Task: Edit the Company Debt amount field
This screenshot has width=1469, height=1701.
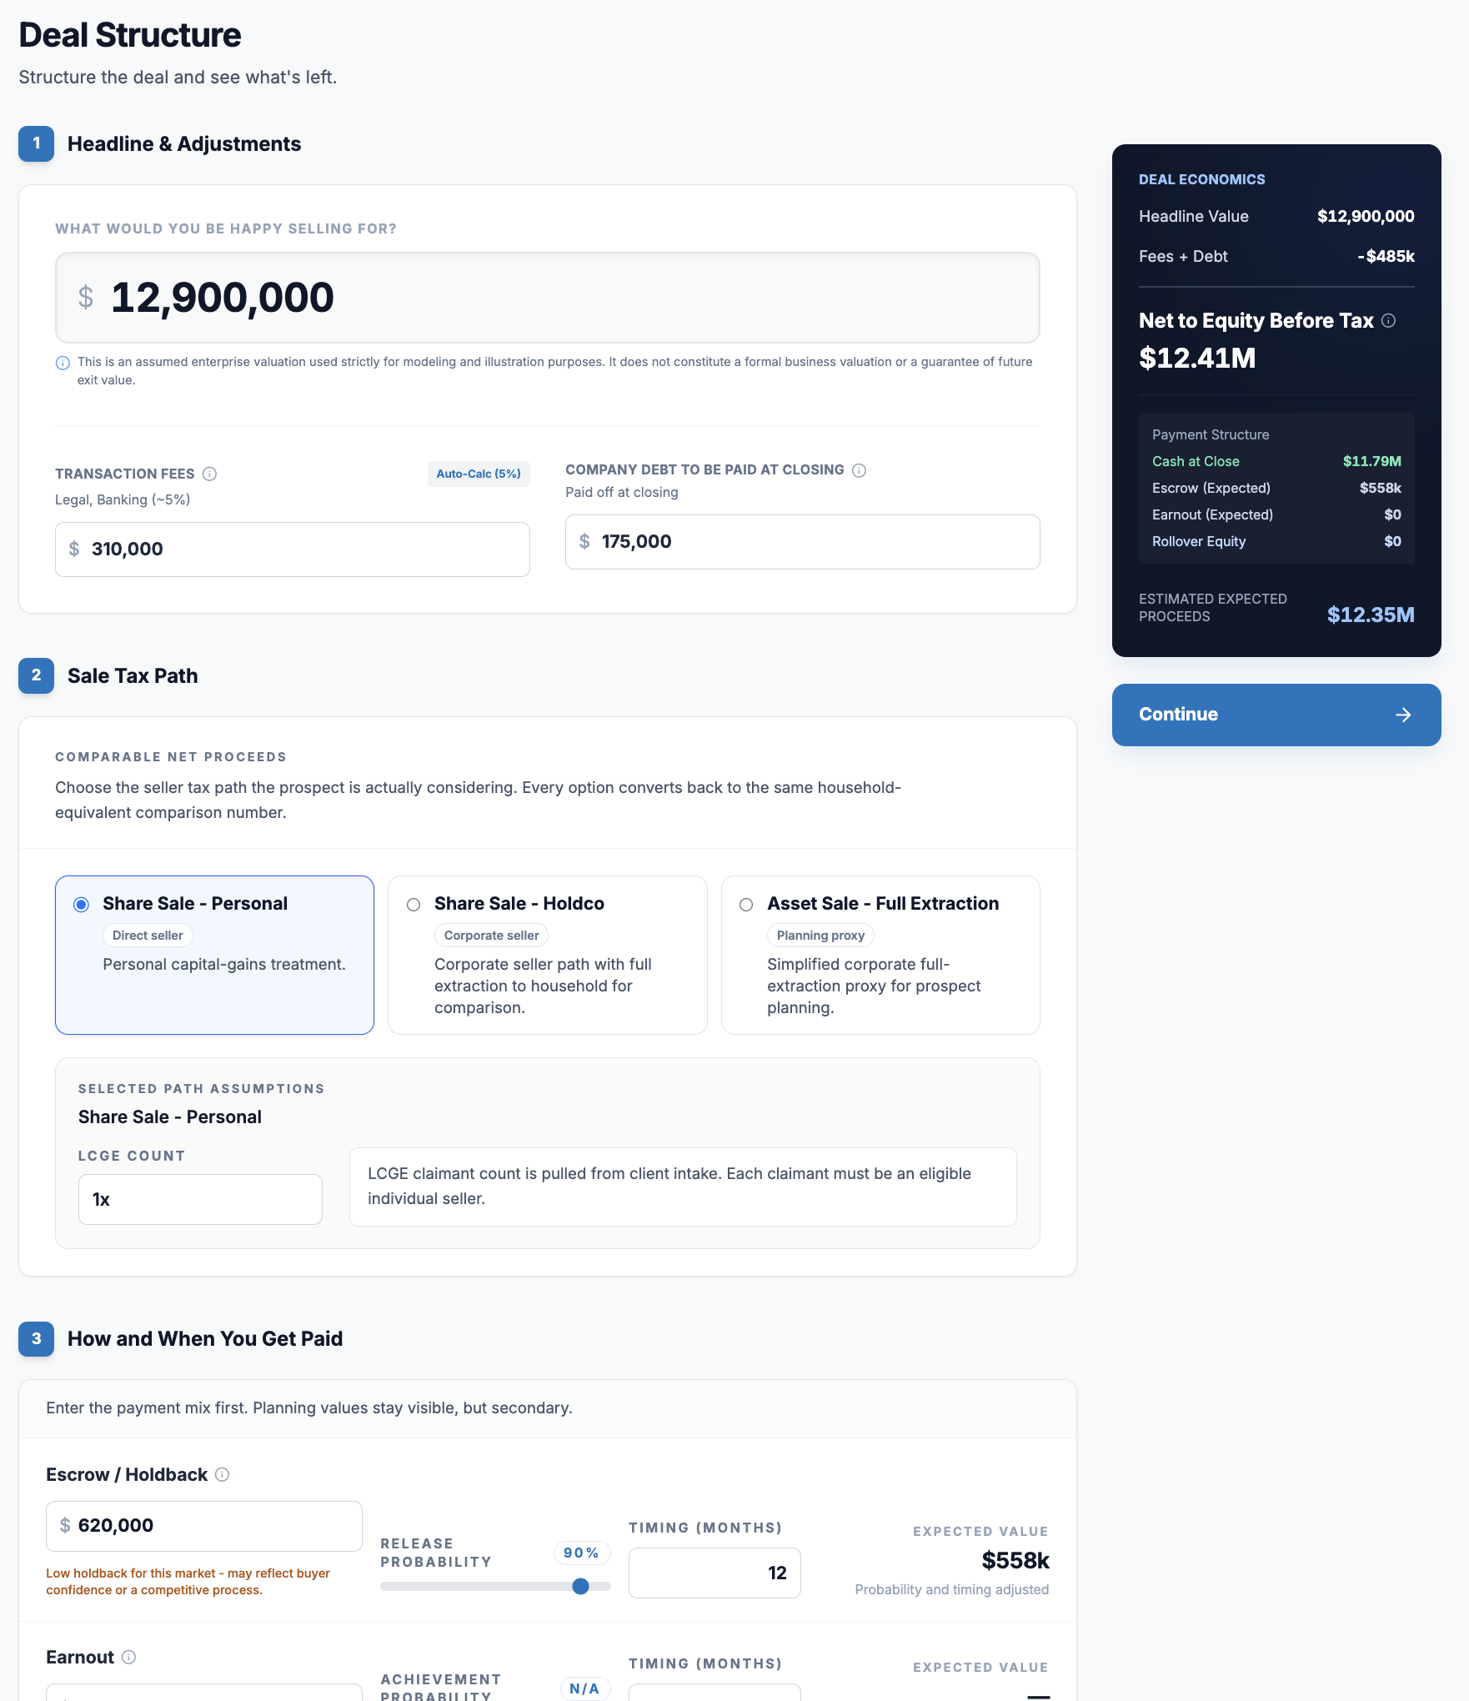Action: click(803, 542)
